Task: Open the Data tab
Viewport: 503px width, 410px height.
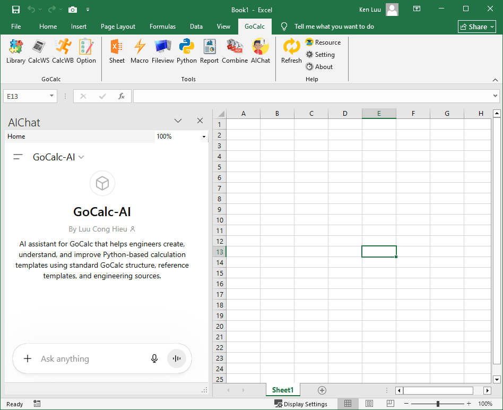Action: click(x=196, y=27)
